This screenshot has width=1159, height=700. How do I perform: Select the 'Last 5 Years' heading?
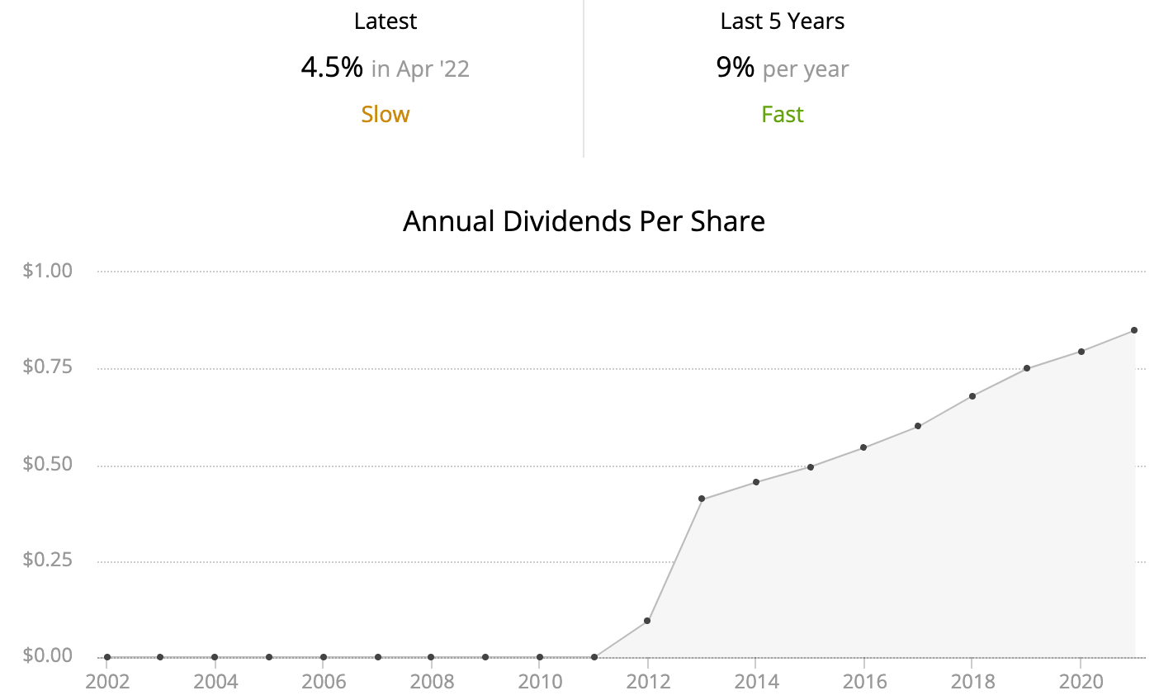[x=782, y=21]
